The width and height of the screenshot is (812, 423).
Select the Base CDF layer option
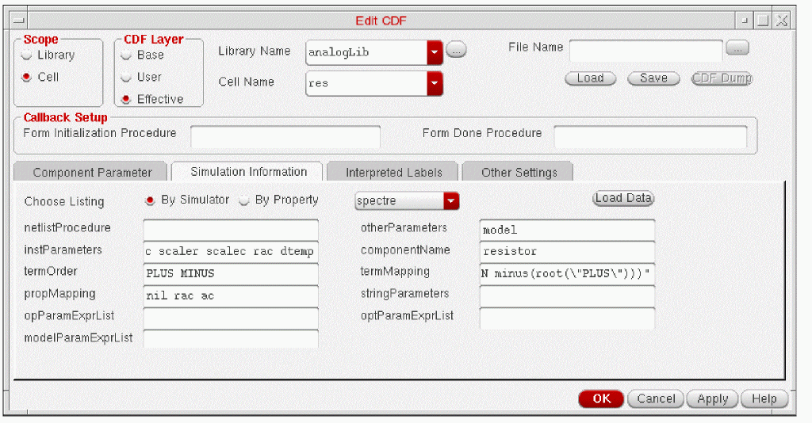[x=126, y=55]
